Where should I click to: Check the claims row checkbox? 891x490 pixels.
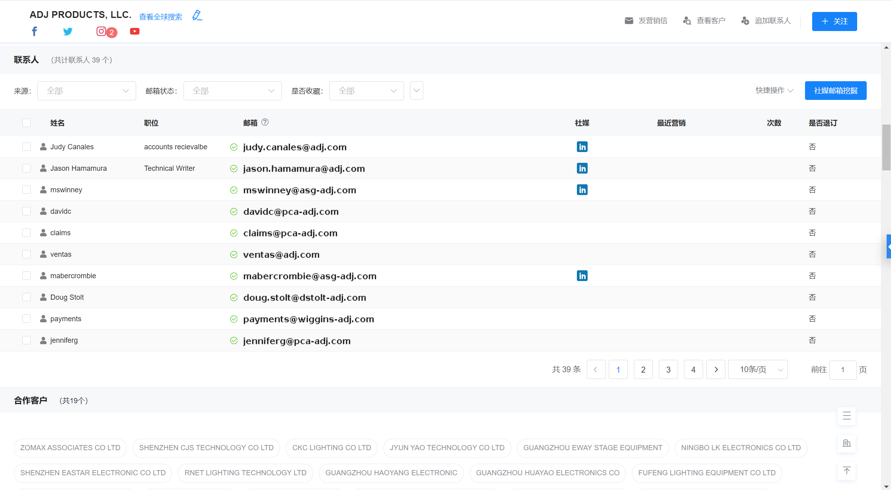tap(27, 233)
